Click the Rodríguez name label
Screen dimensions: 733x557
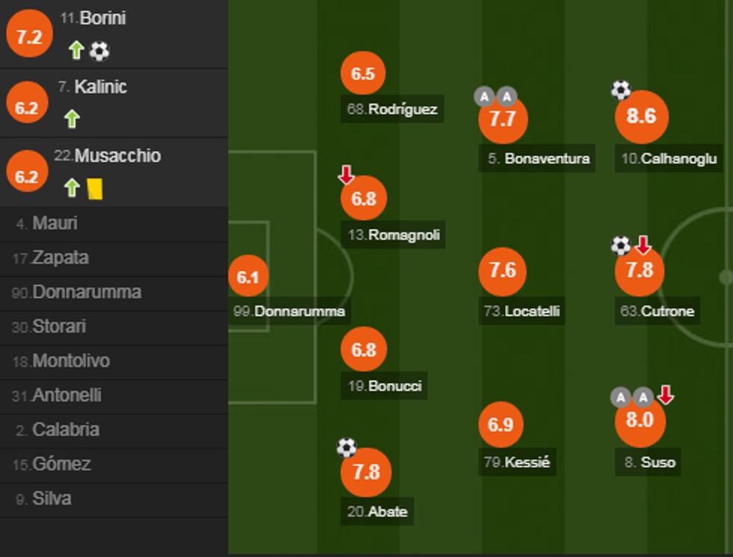pyautogui.click(x=392, y=109)
